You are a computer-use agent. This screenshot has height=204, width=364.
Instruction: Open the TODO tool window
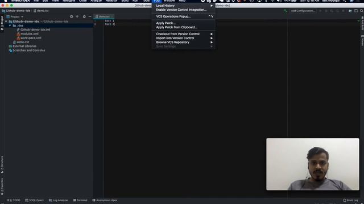click(14, 200)
